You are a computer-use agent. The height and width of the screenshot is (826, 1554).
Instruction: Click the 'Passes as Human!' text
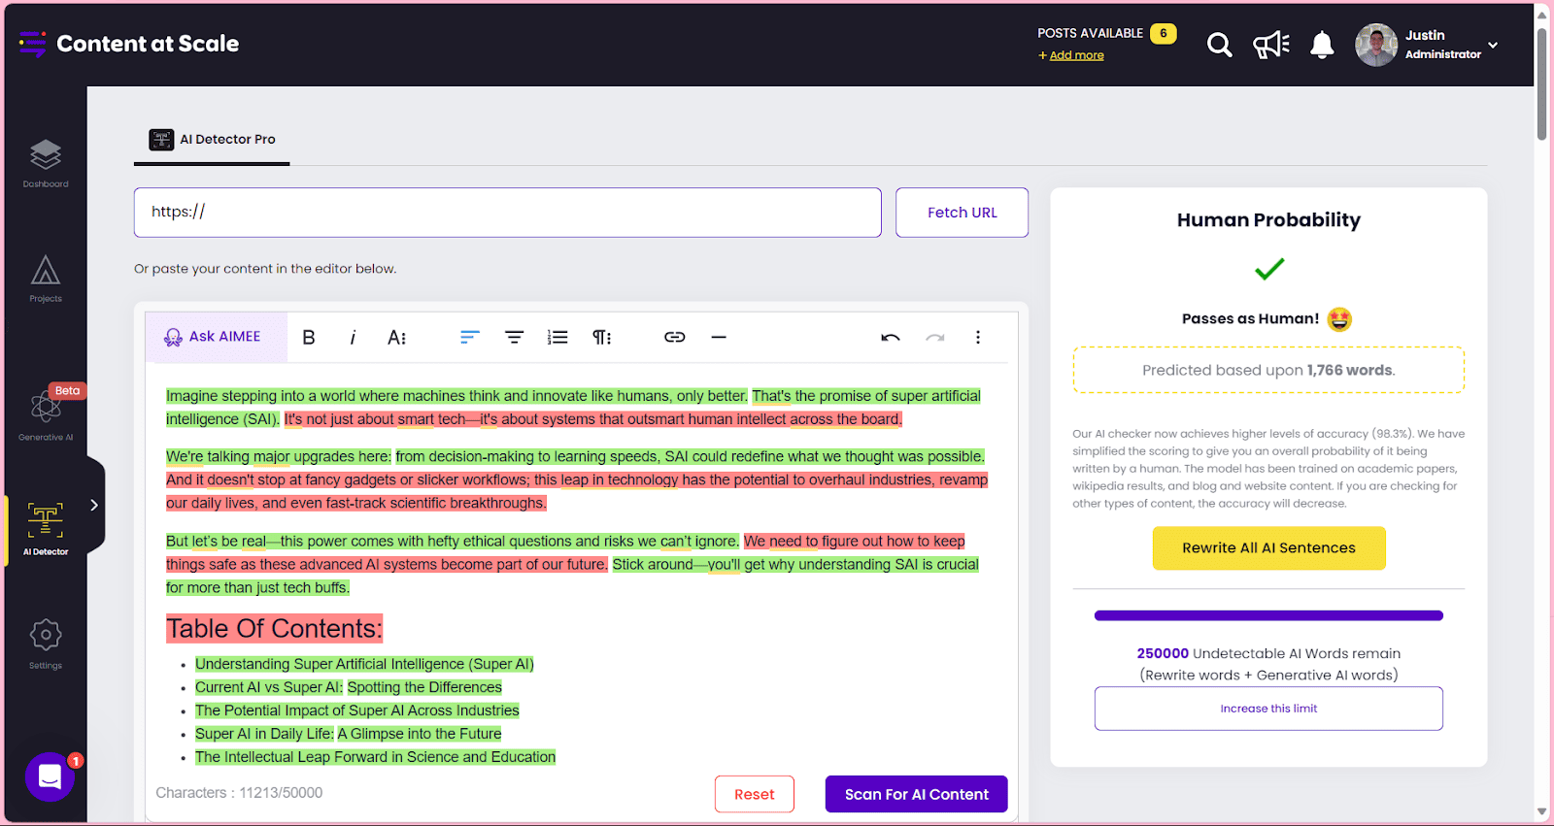click(1250, 318)
